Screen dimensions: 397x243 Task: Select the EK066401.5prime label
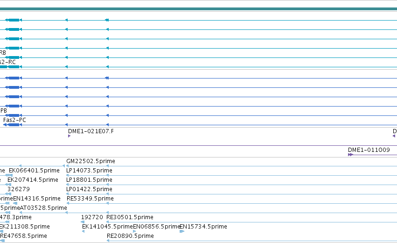point(34,171)
